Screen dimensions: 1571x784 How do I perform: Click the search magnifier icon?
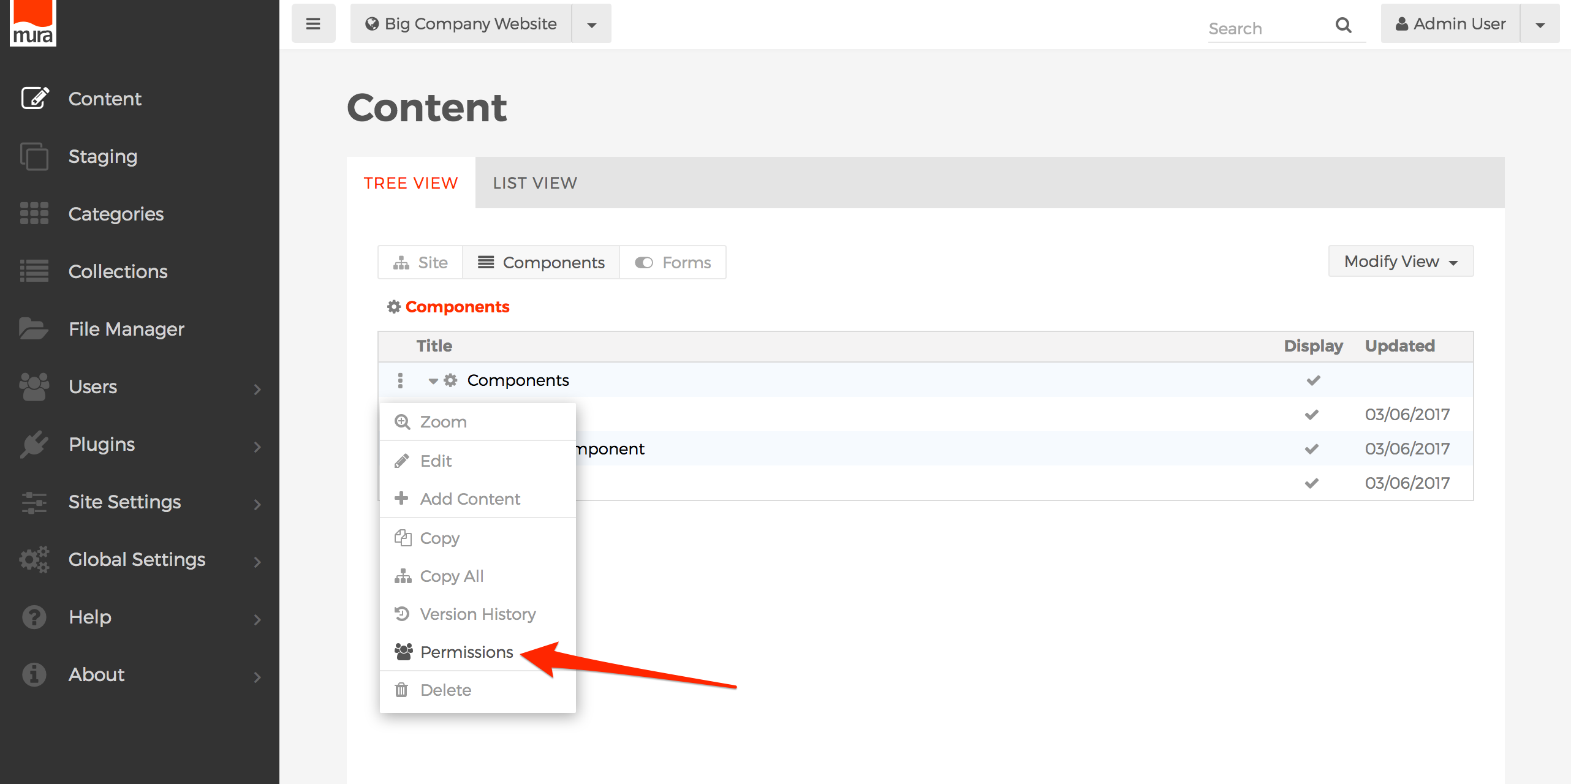pos(1343,25)
